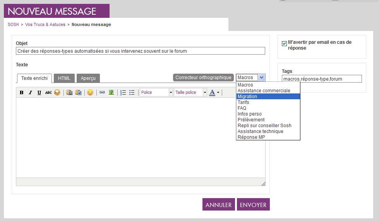Paste as plain text icon

click(69, 93)
